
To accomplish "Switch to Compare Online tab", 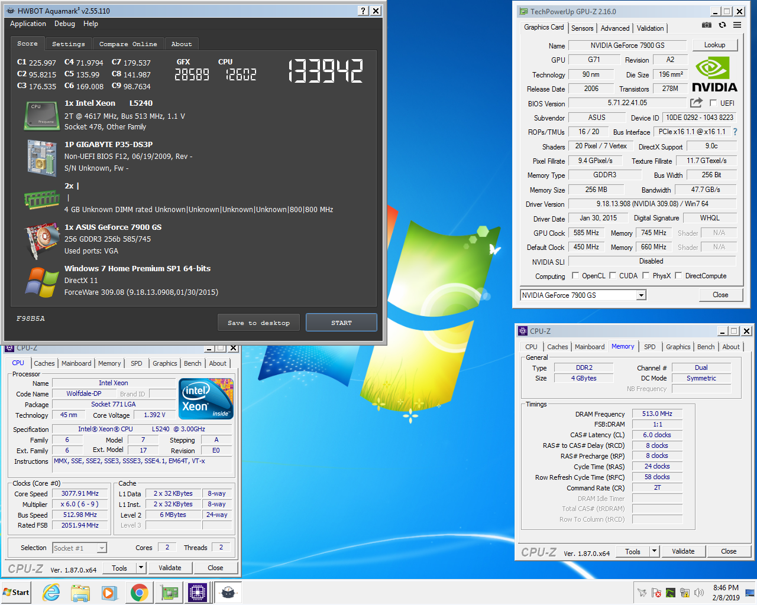I will click(x=128, y=44).
